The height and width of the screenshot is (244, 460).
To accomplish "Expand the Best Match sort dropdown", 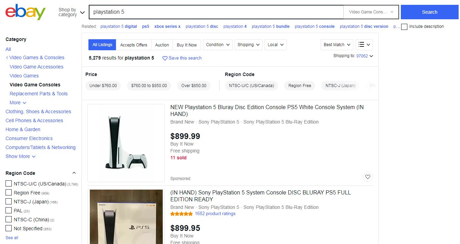I will click(x=337, y=45).
